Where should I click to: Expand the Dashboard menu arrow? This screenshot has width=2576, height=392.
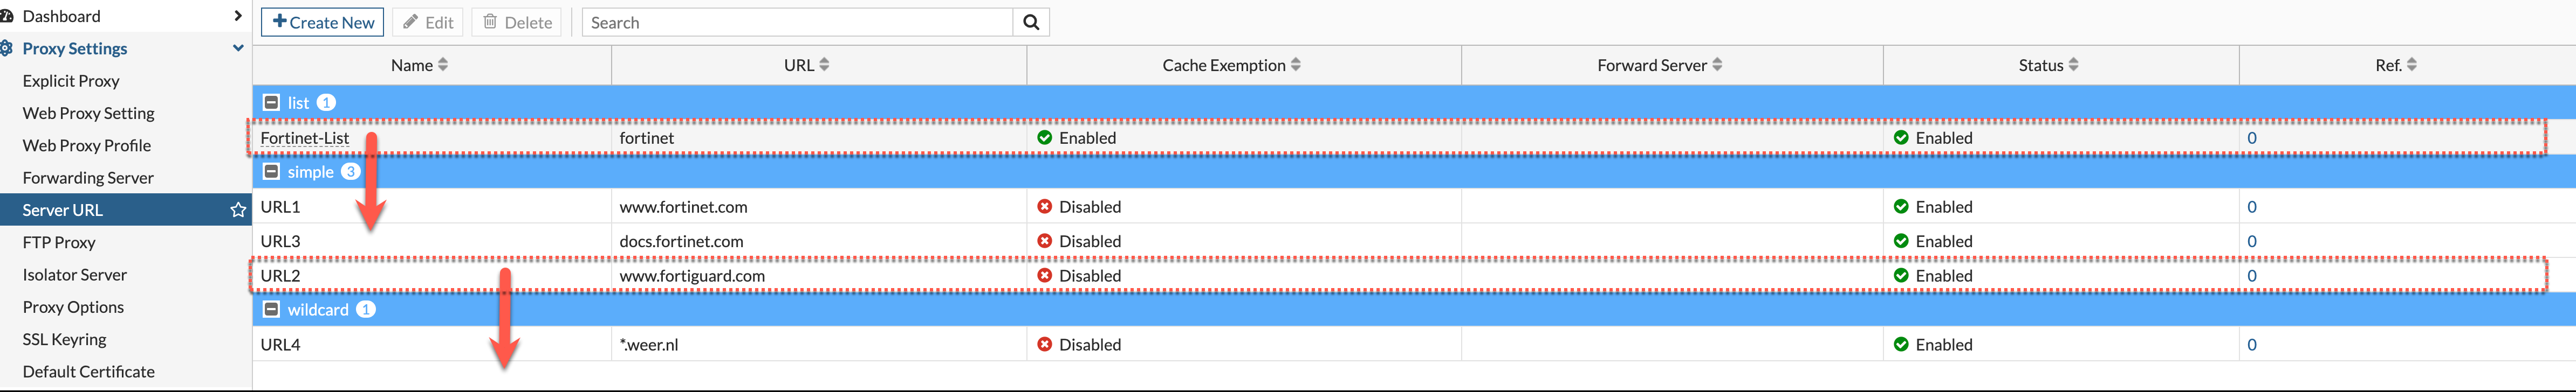tap(237, 16)
